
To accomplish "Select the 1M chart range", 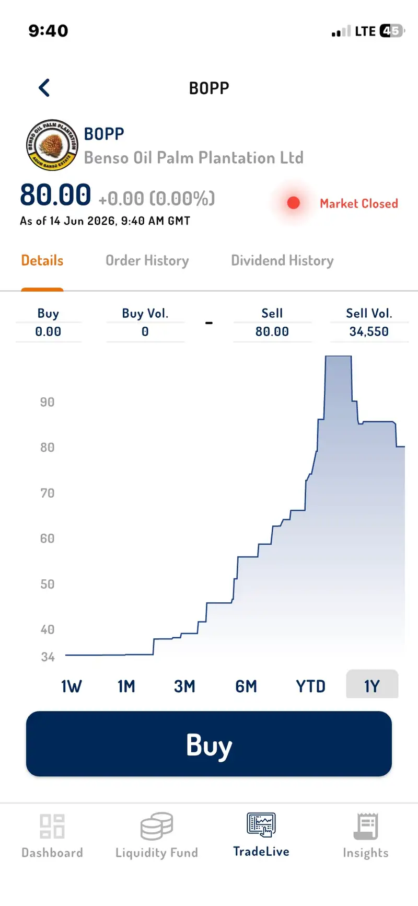I will [126, 686].
